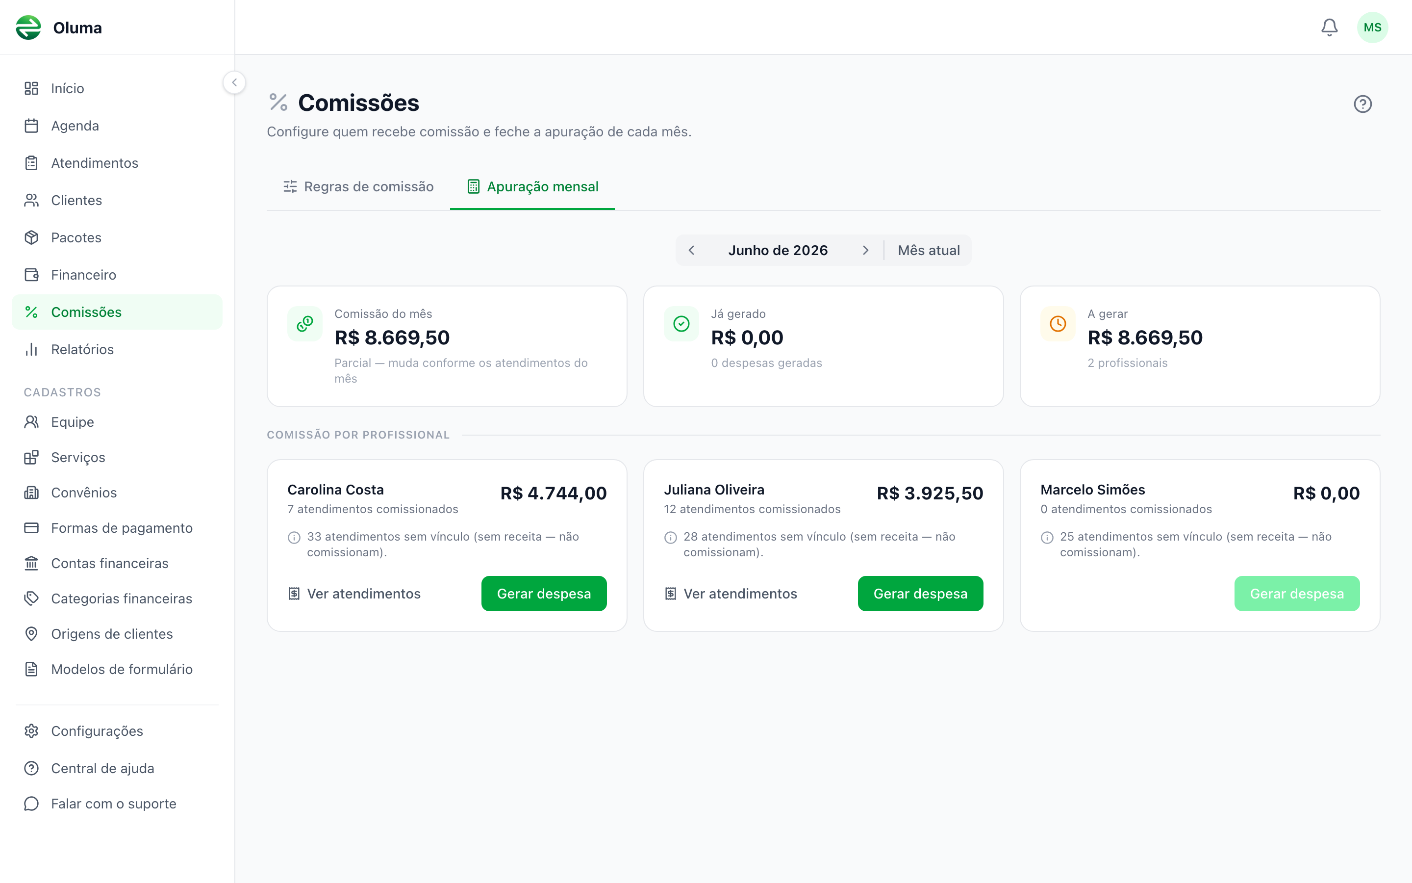The image size is (1412, 883).
Task: Click the Oluma logo icon
Action: pyautogui.click(x=28, y=27)
